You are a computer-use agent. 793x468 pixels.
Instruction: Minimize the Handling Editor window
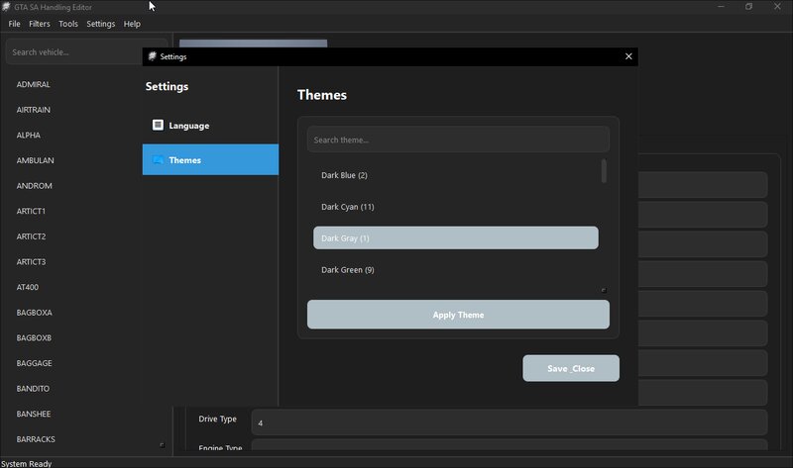(721, 7)
